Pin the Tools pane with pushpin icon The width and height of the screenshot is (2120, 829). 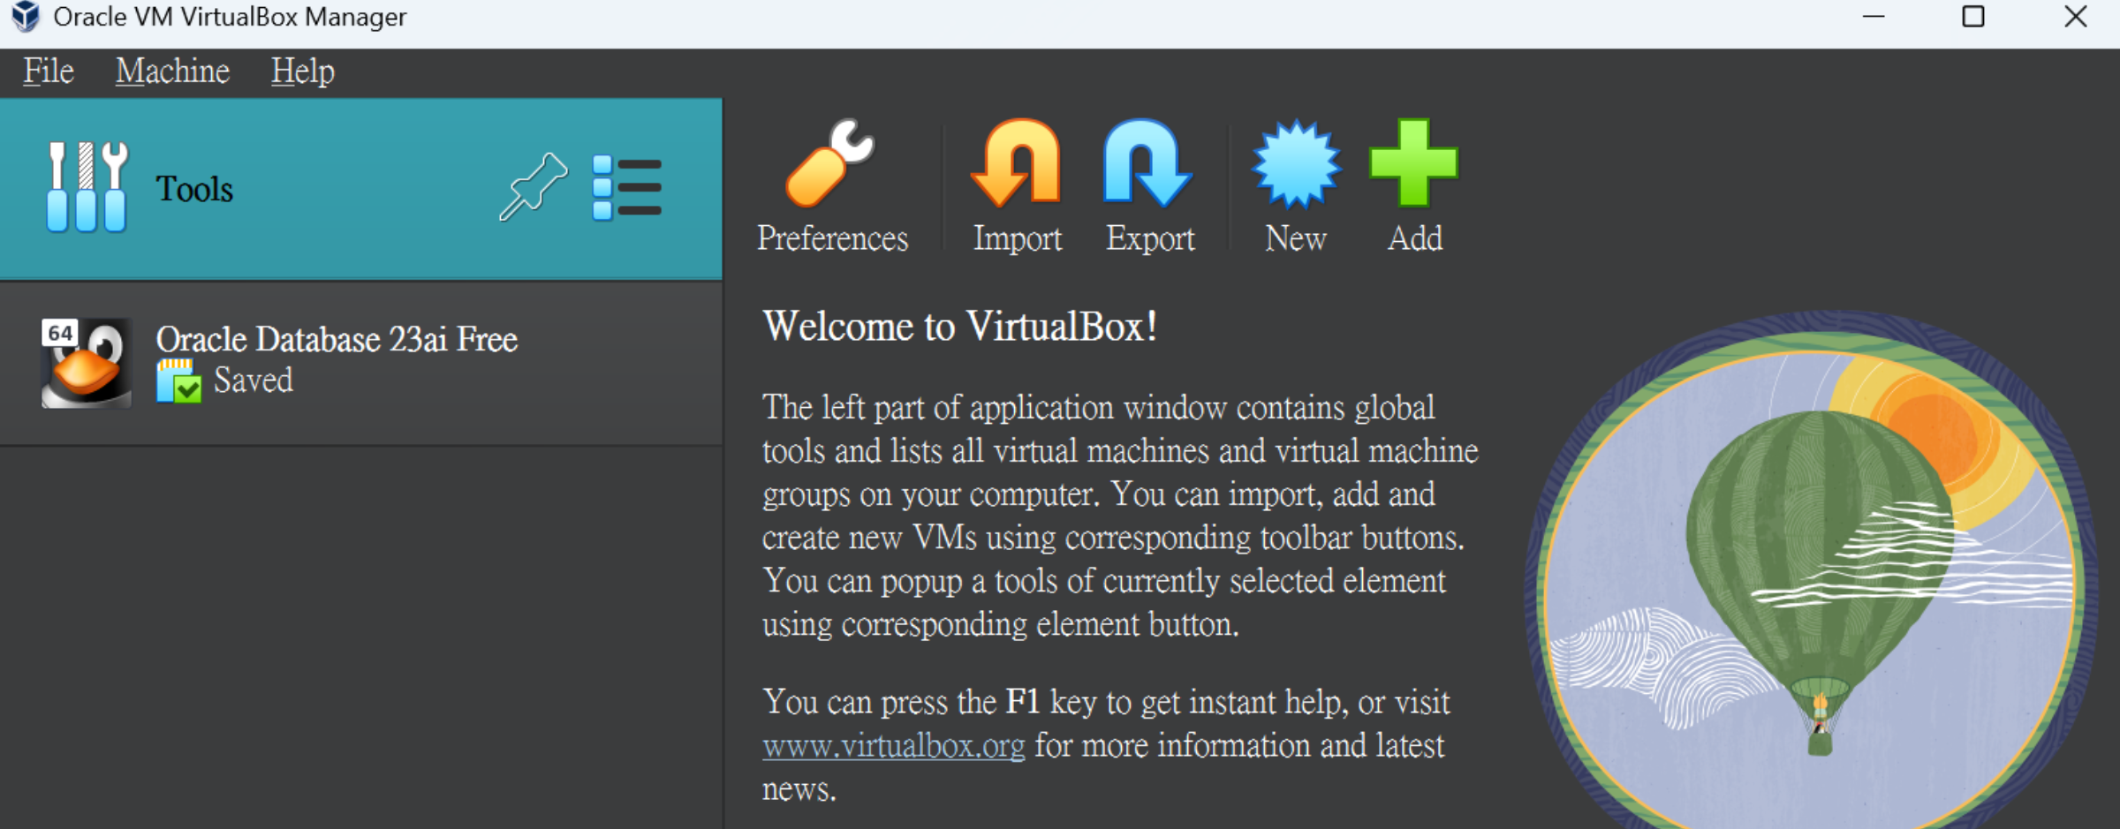pos(534,186)
